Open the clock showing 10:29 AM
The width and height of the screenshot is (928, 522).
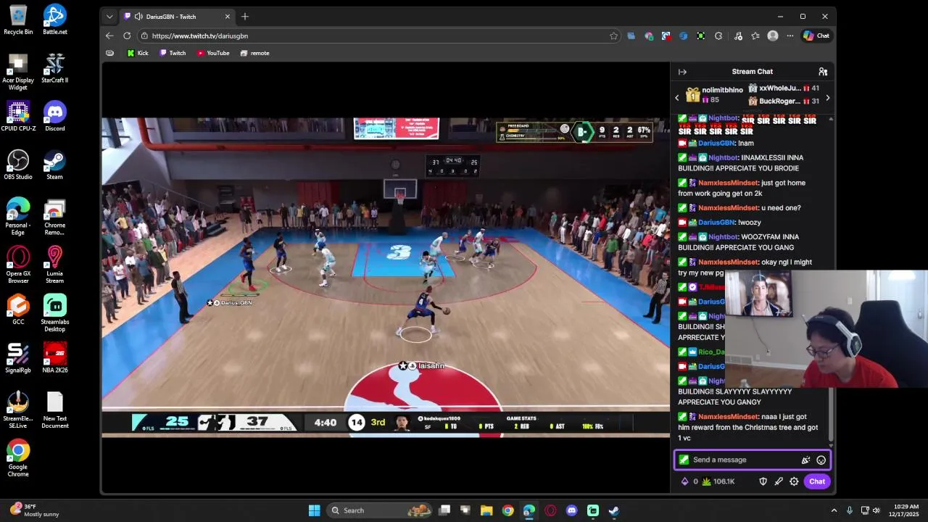(x=903, y=510)
